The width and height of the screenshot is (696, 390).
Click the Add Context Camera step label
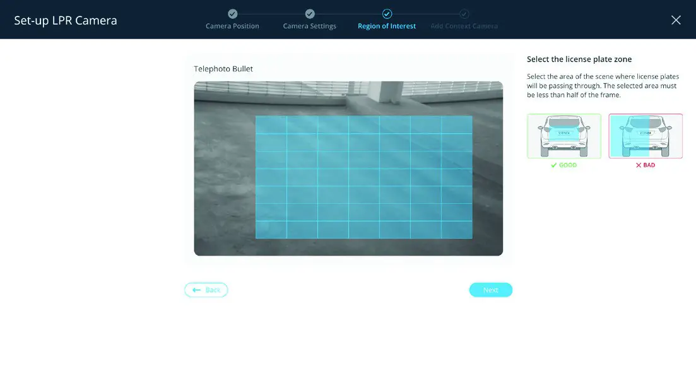464,26
